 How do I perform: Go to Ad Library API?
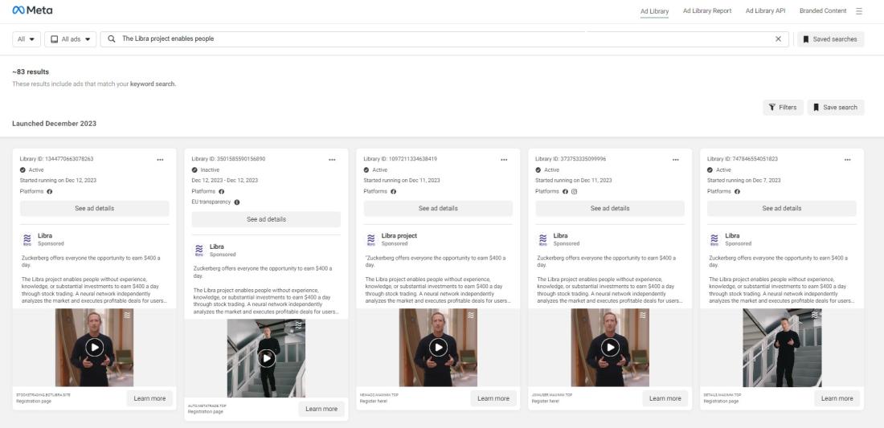tap(765, 10)
